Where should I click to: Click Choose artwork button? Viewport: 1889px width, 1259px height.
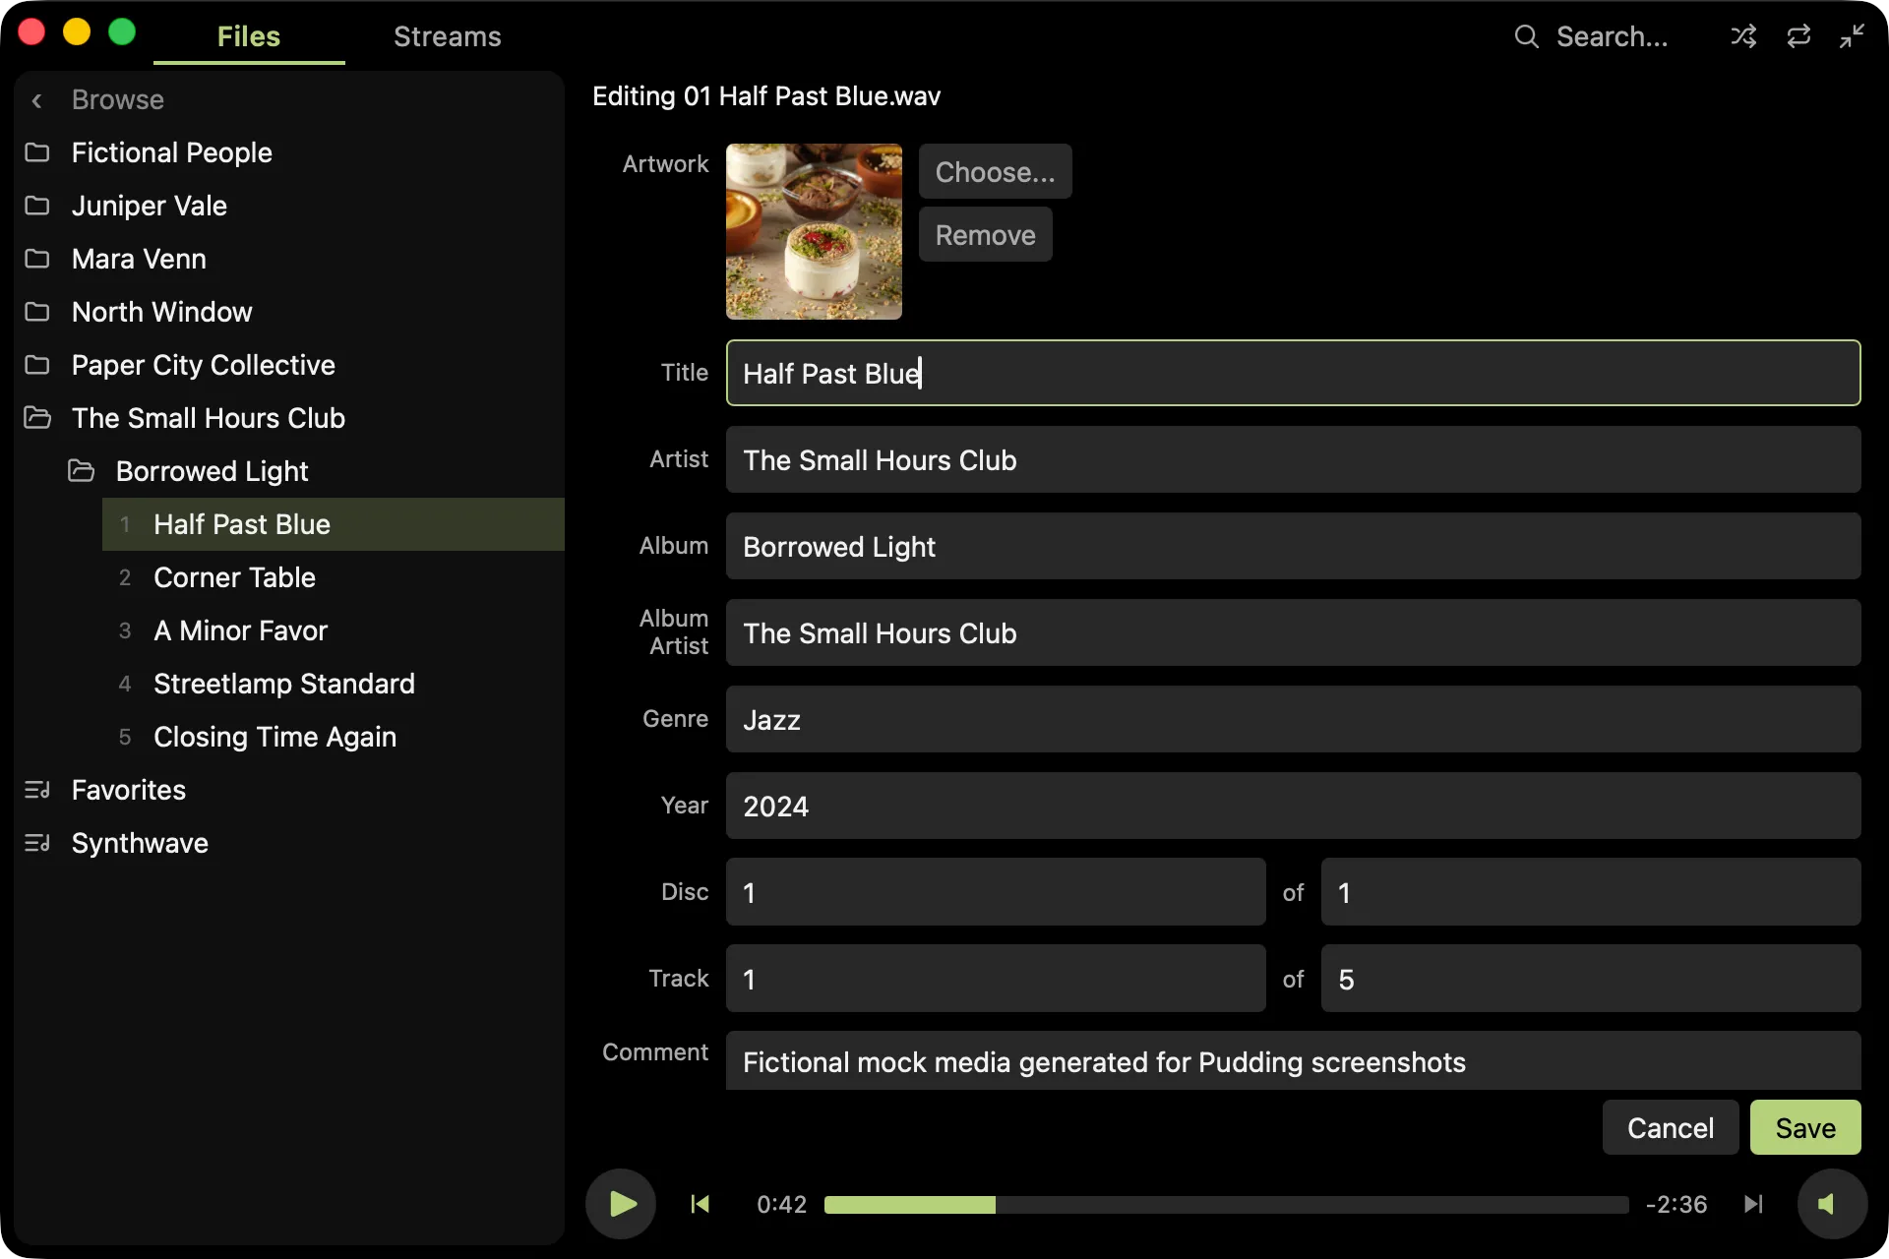coord(995,172)
